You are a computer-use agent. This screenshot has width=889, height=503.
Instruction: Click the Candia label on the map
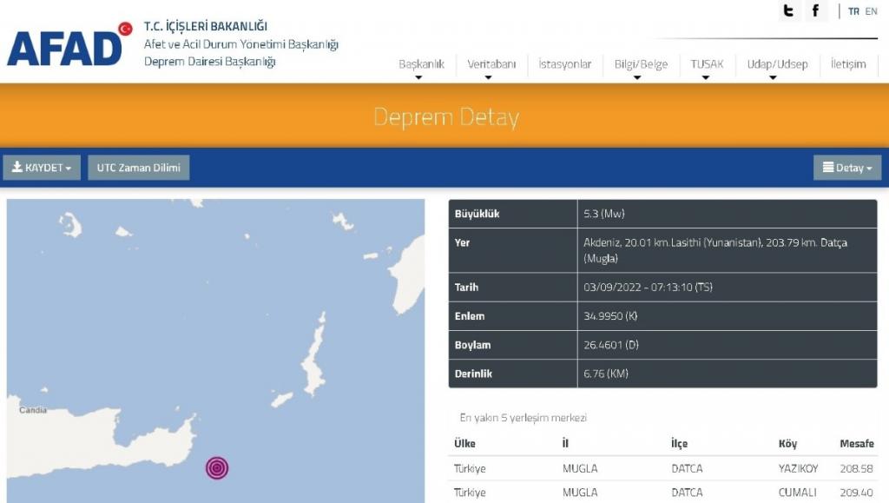click(x=33, y=410)
